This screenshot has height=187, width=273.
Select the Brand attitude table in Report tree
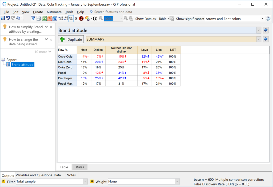click(22, 65)
